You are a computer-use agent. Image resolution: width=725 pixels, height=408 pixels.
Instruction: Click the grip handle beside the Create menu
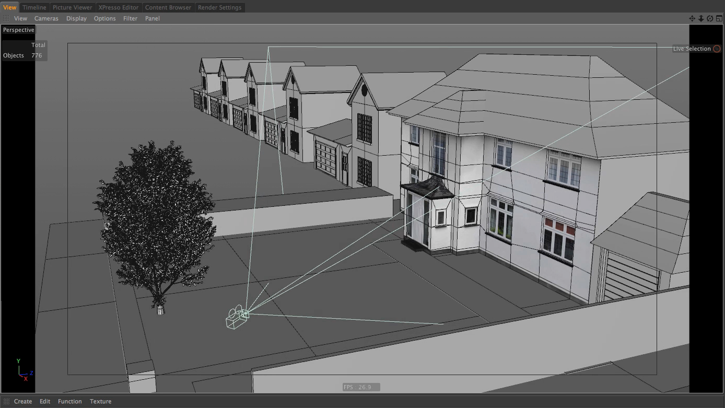pyautogui.click(x=6, y=401)
